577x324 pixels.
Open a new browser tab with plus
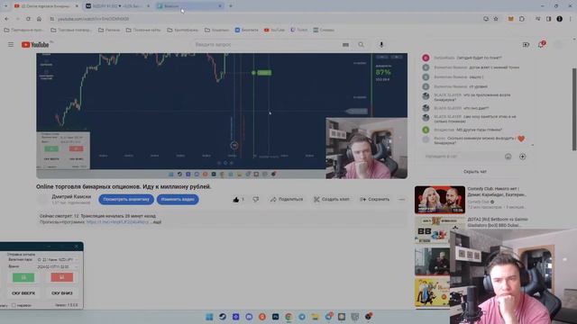click(x=231, y=6)
